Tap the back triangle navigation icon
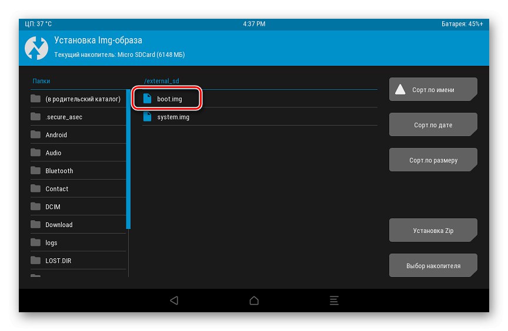 [x=174, y=300]
